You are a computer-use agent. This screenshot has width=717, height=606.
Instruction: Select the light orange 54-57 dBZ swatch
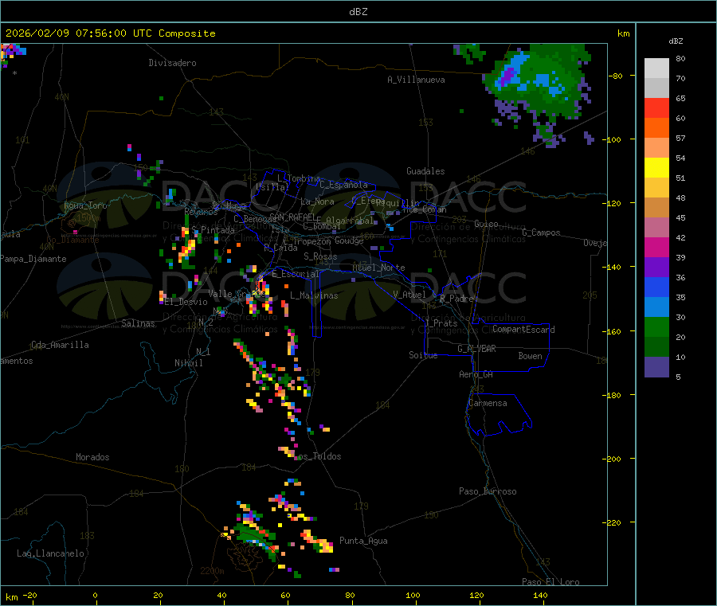pyautogui.click(x=656, y=148)
